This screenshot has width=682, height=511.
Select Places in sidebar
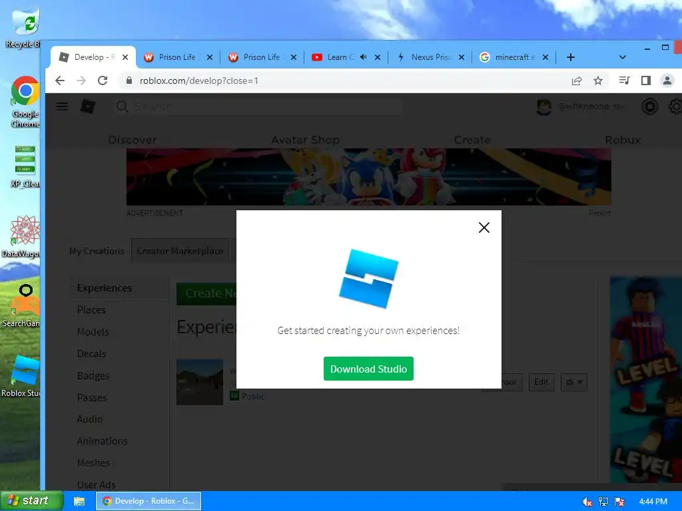91,310
